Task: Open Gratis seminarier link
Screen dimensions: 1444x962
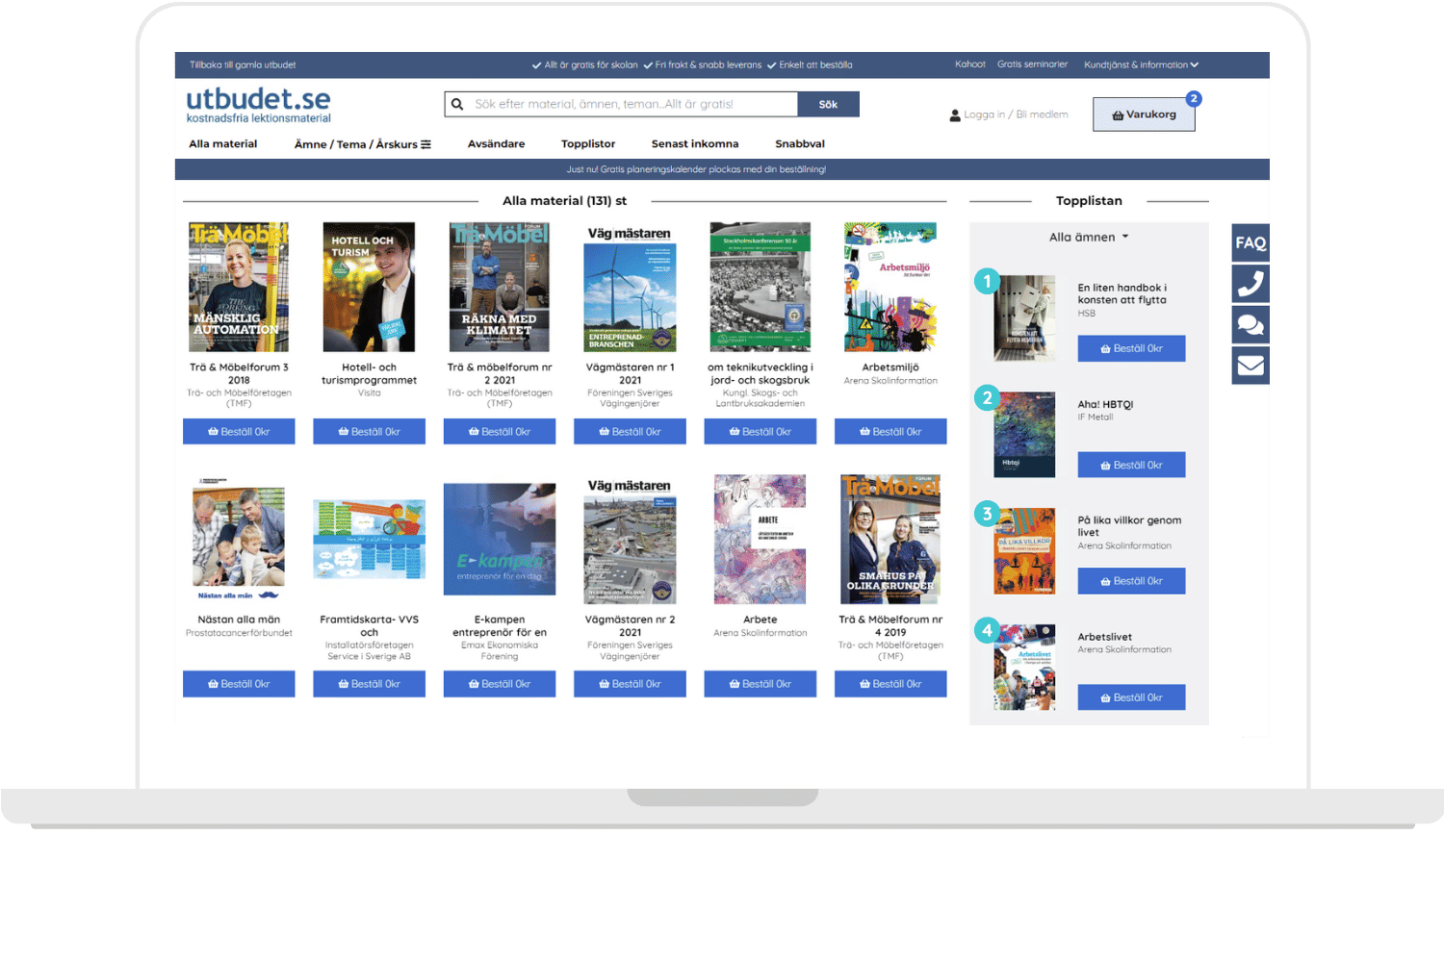Action: tap(1032, 64)
